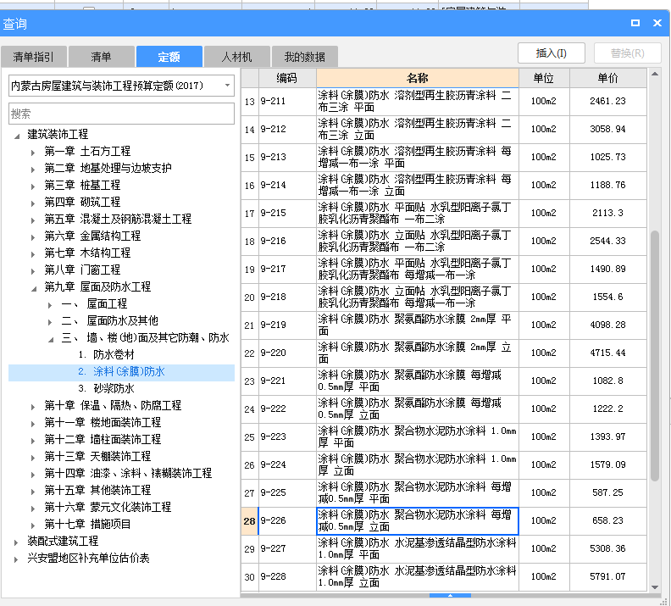Select code cell 9-223
This screenshot has height=606, width=671.
coord(287,437)
